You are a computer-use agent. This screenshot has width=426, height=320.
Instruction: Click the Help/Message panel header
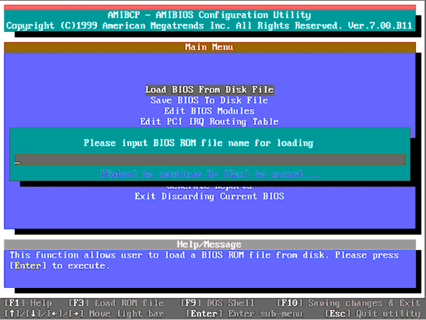[210, 244]
